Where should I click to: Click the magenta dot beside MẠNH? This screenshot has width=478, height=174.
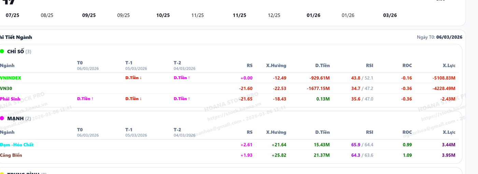[2, 118]
